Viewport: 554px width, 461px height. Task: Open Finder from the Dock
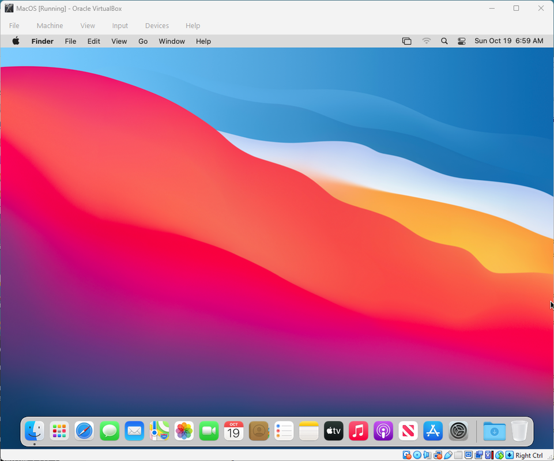(35, 430)
